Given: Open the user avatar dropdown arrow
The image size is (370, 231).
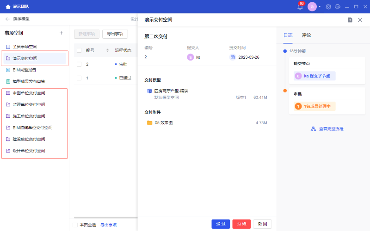Looking at the screenshot, I should coord(320,7).
